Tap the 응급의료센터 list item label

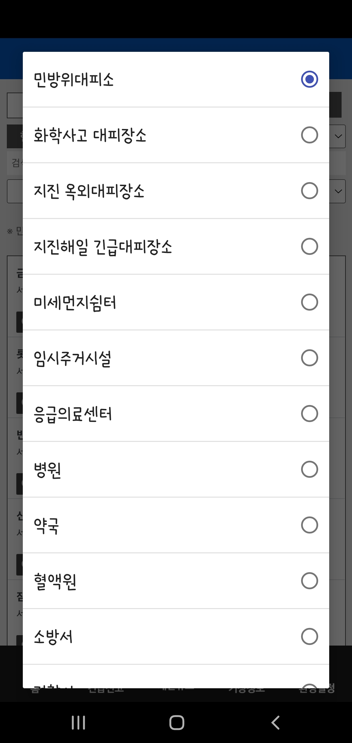(x=73, y=415)
